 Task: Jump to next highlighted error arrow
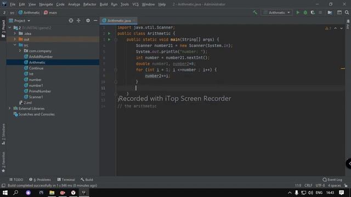[341, 28]
